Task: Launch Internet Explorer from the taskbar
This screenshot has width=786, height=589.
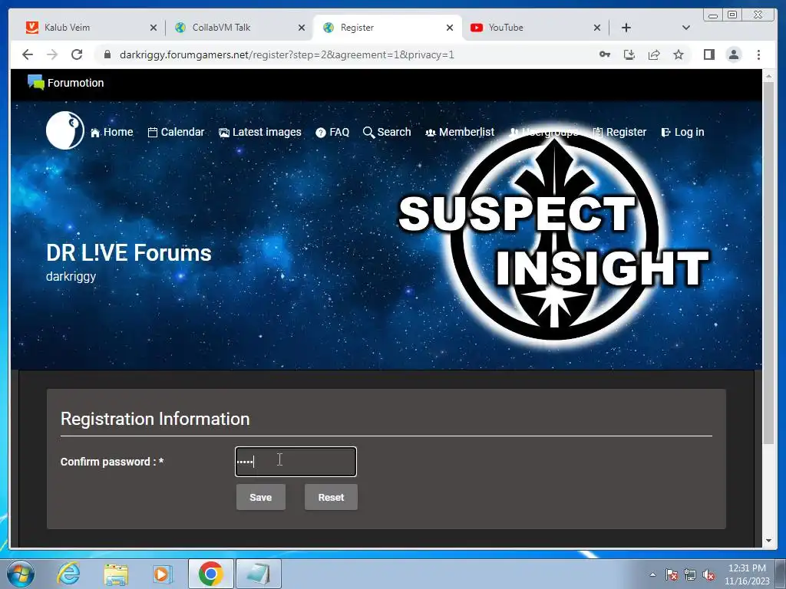Action: (68, 574)
